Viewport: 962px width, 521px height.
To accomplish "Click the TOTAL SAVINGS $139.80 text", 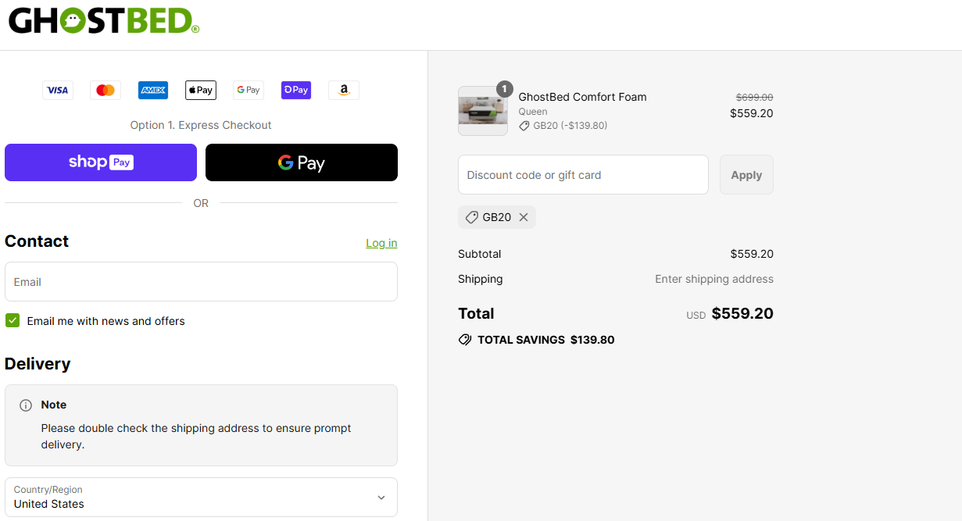I will [x=546, y=340].
